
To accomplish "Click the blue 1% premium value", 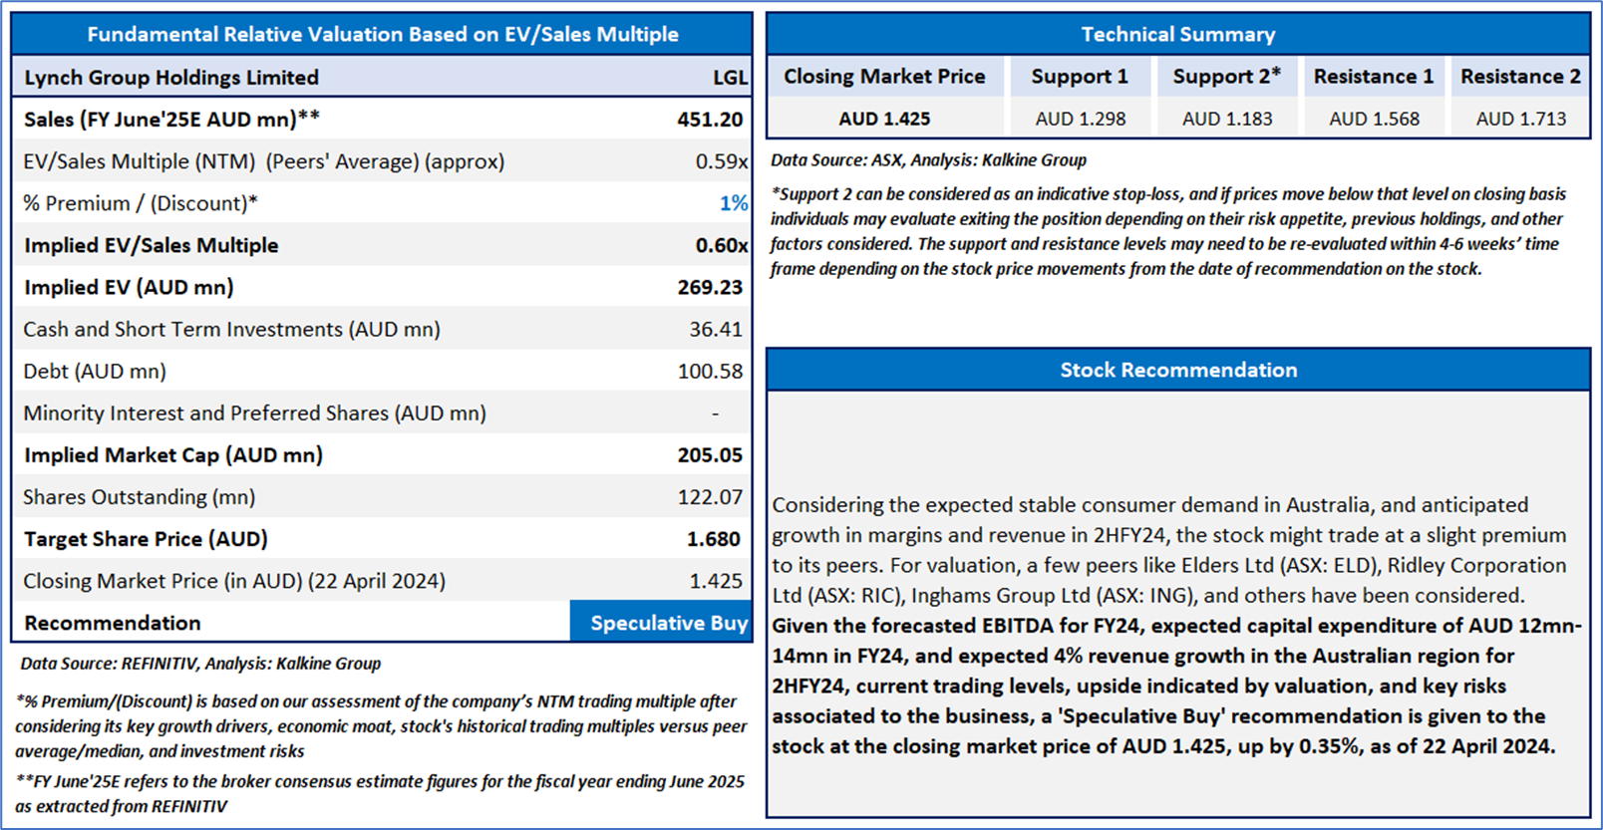I will click(733, 203).
